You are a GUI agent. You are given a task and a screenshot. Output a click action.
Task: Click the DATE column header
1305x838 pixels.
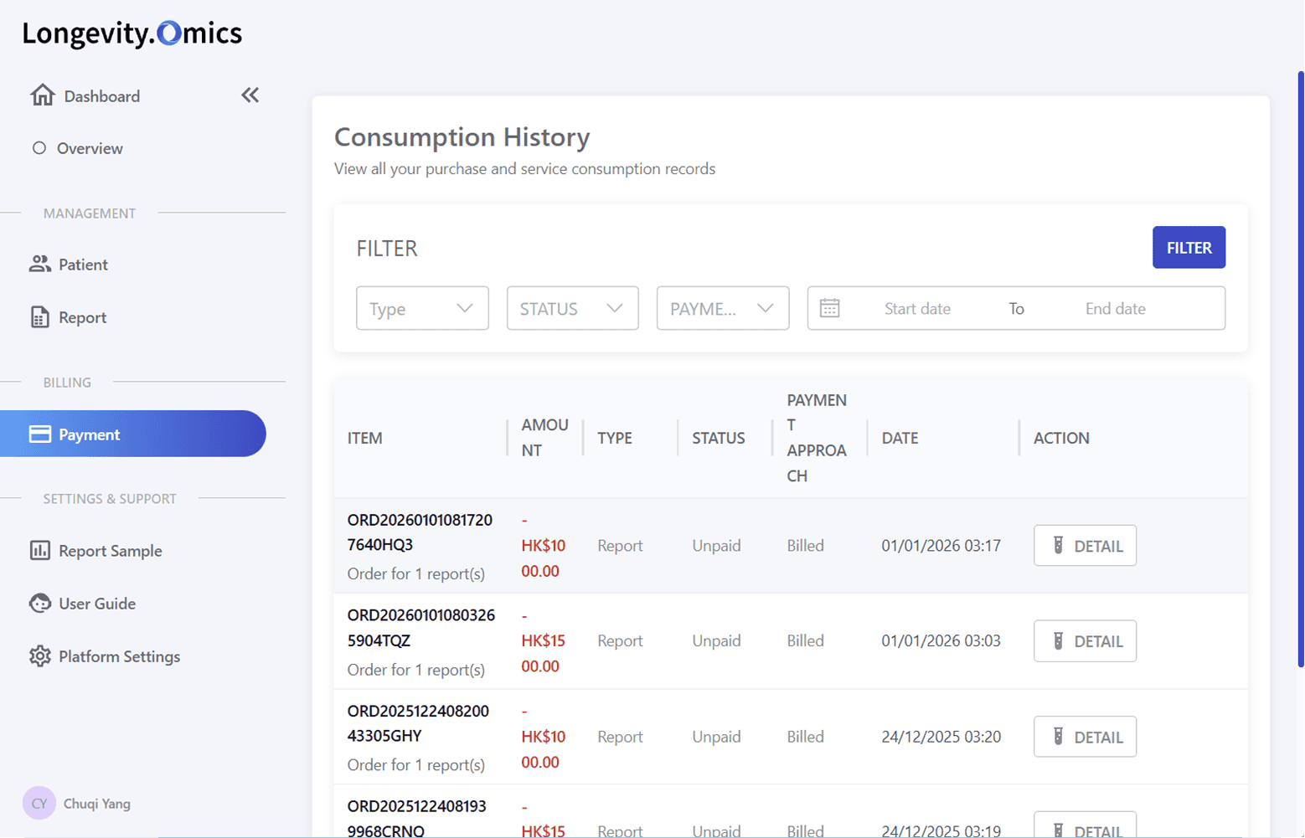click(x=900, y=438)
